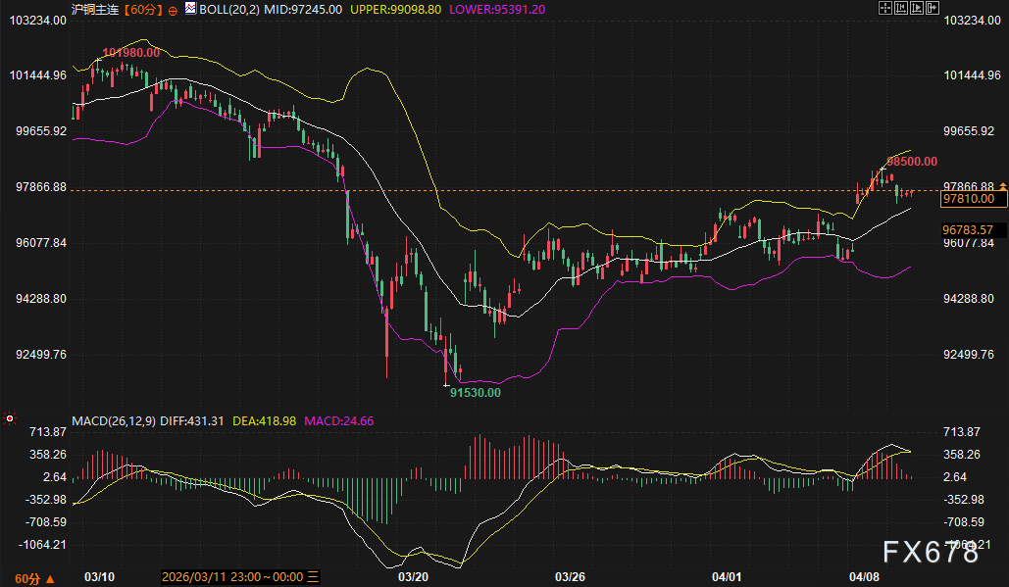Click the 98500.00 recent high label

[x=912, y=161]
